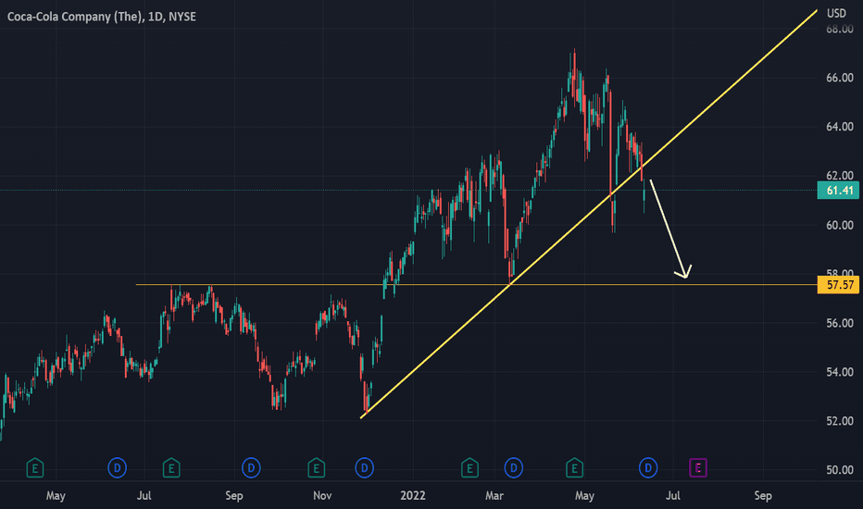
Task: Click the 68.00 price axis value
Action: click(839, 30)
